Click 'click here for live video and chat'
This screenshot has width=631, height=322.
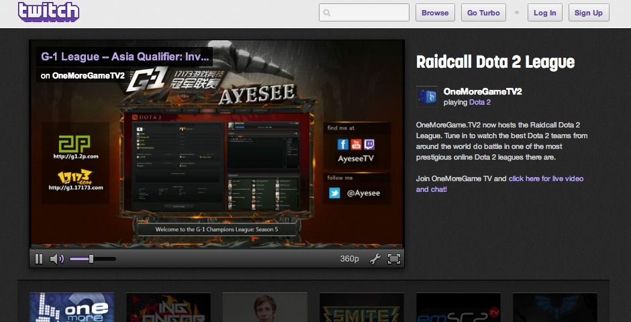(x=500, y=184)
